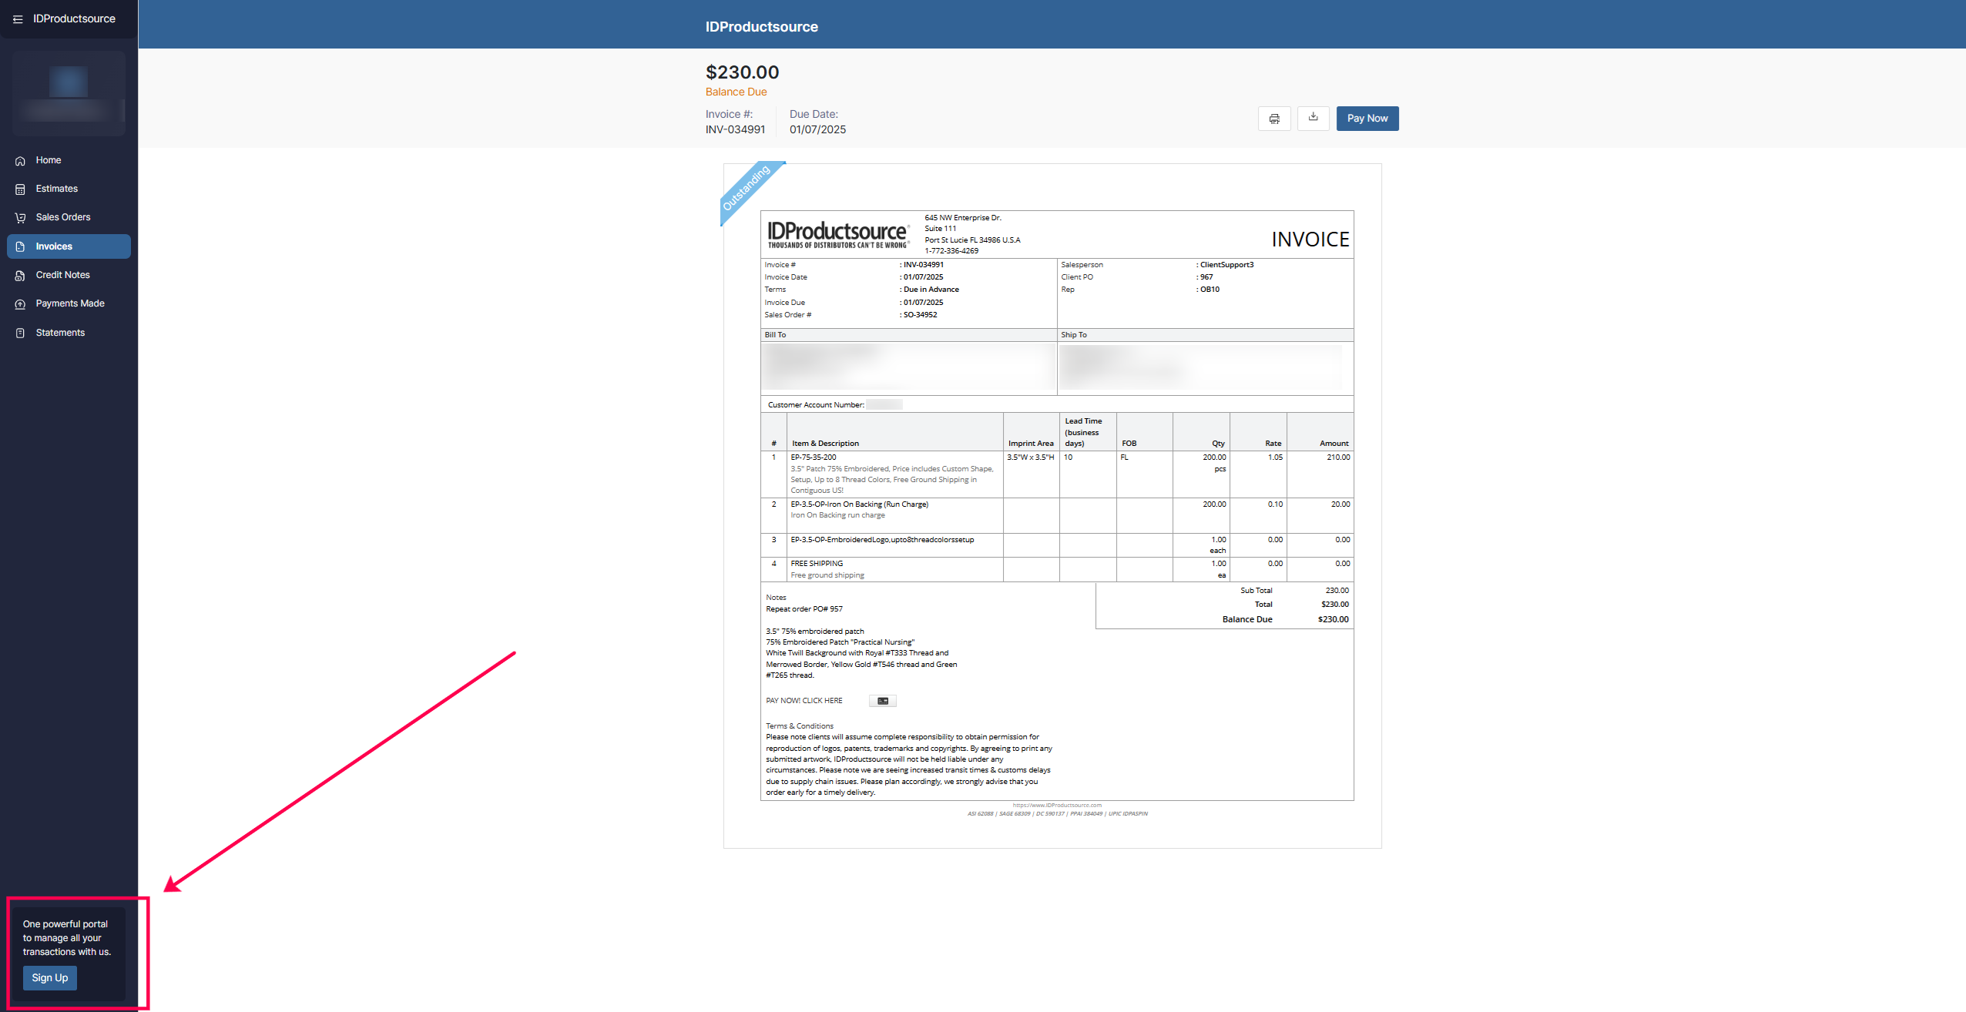Screen dimensions: 1966x1012
Task: Click the Iron On Backing run charge row
Action: (1056, 515)
